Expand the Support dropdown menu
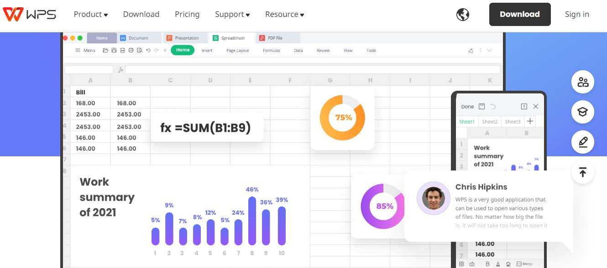This screenshot has width=607, height=268. [232, 14]
